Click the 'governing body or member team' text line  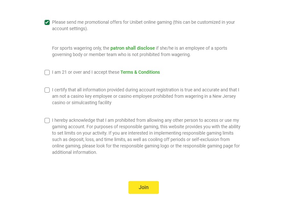tap(121, 54)
